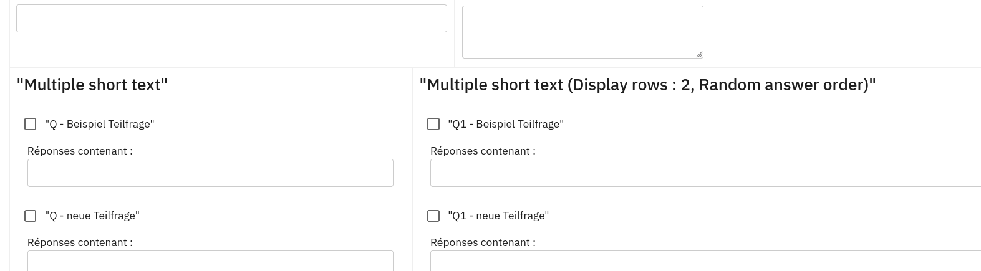981x271 pixels.
Task: Click the left "Multiple short text" heading
Action: [92, 85]
